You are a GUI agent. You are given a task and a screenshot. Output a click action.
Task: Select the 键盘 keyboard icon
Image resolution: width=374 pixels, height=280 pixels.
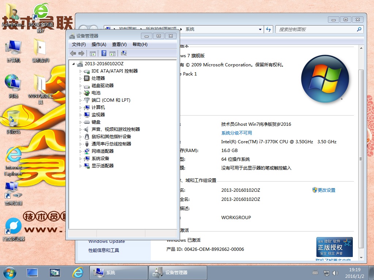pyautogui.click(x=87, y=122)
